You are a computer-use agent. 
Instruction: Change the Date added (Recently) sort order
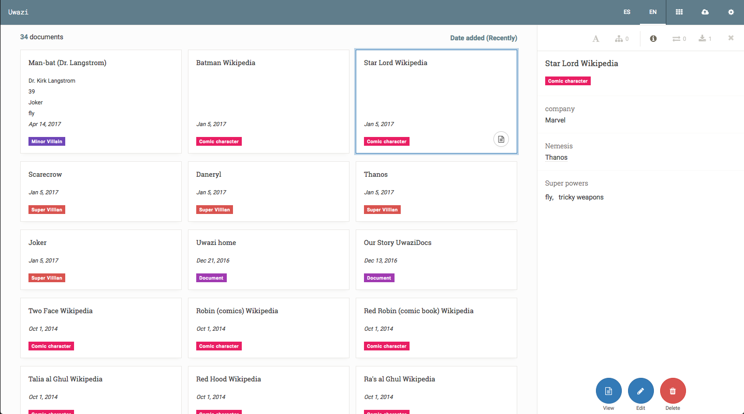(484, 38)
